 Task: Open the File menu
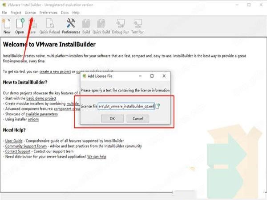tap(4, 13)
